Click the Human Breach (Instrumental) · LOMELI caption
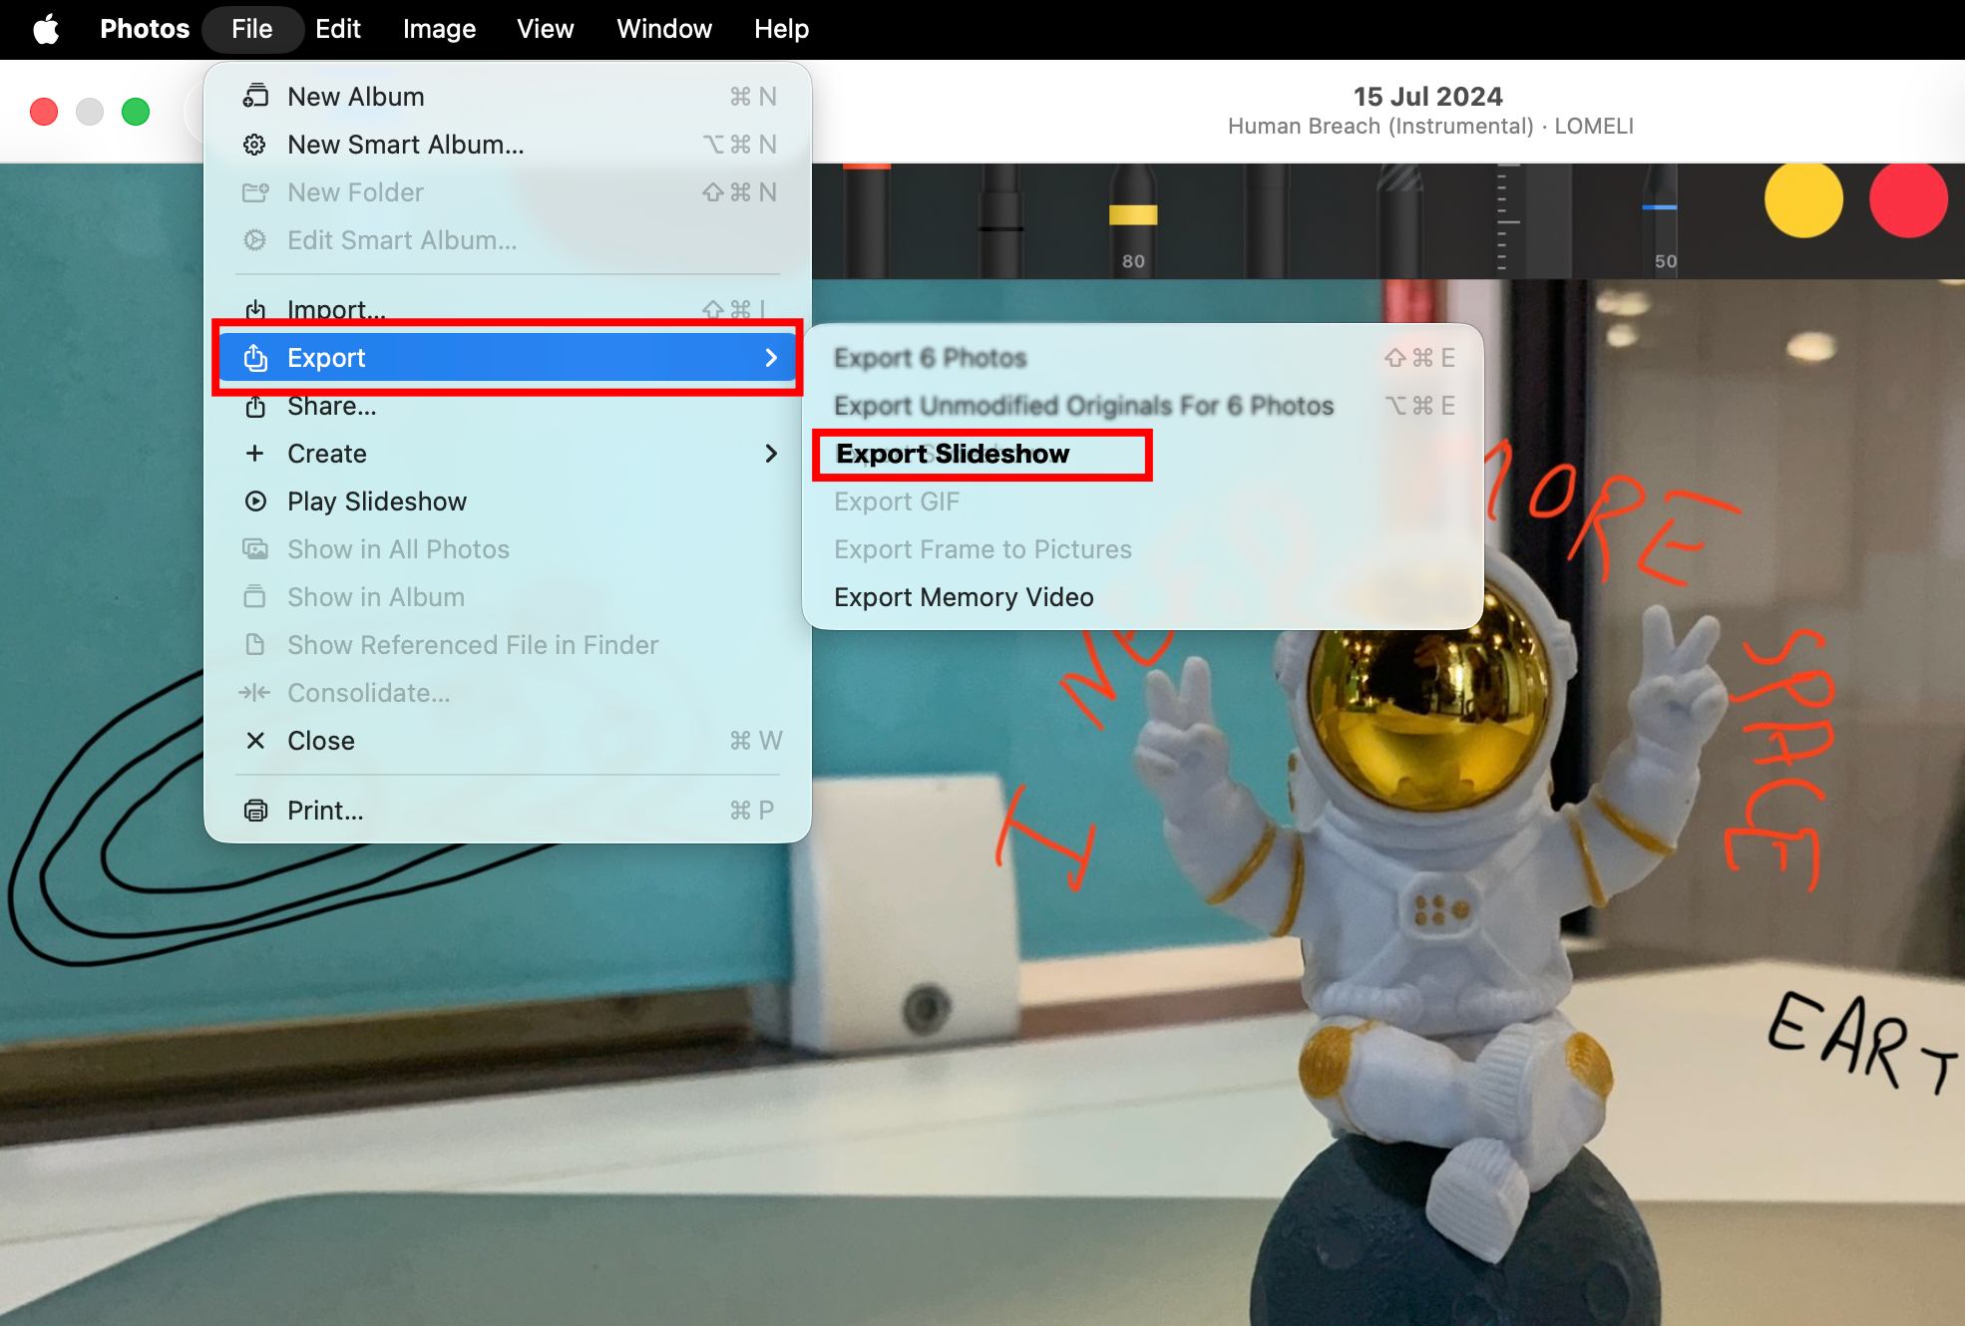The image size is (1965, 1326). click(1430, 127)
